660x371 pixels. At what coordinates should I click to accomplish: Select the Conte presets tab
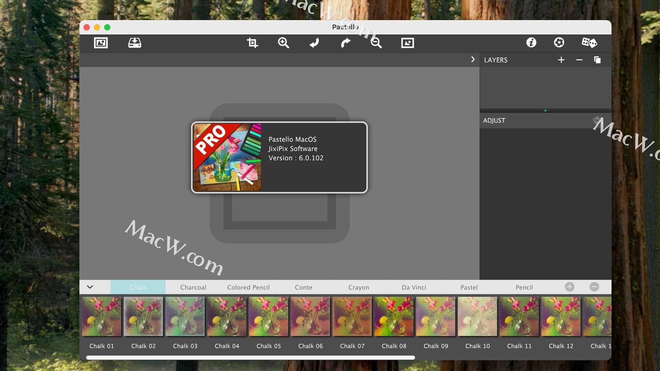click(304, 287)
